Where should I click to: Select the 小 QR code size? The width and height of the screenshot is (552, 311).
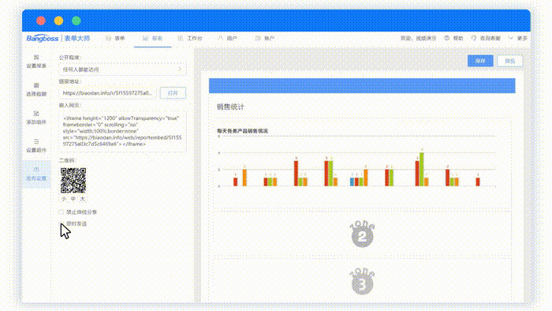pyautogui.click(x=64, y=199)
